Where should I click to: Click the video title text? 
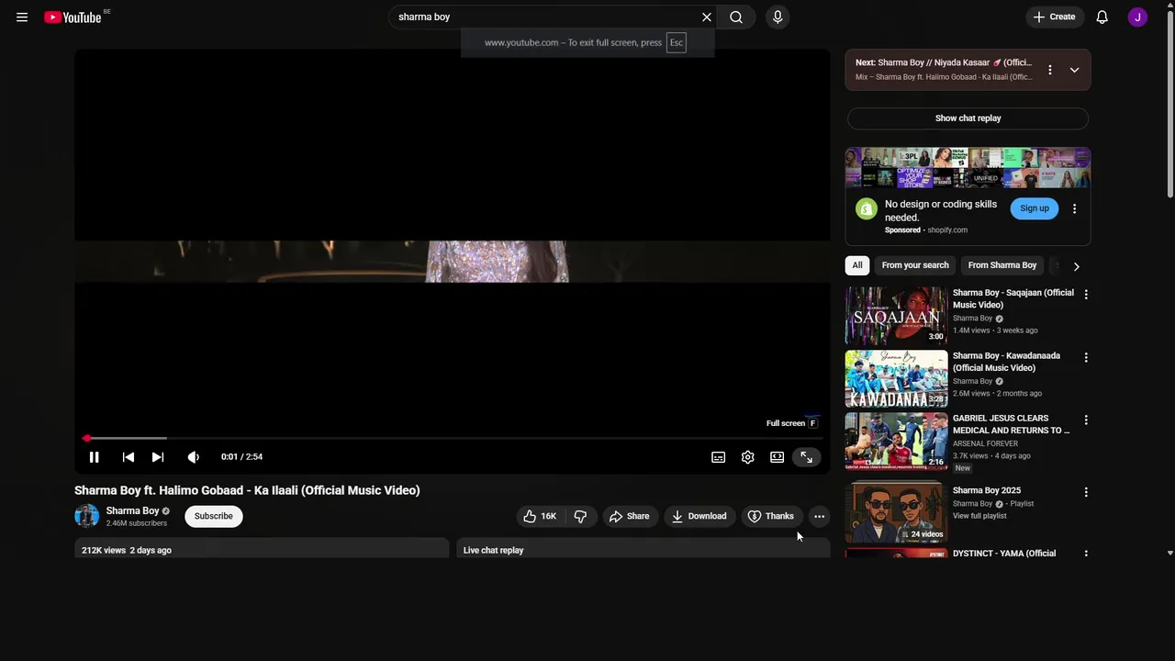pyautogui.click(x=247, y=491)
